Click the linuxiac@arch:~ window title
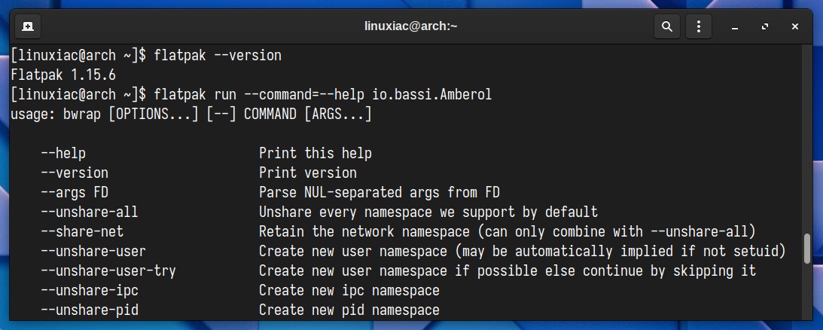 click(x=411, y=26)
